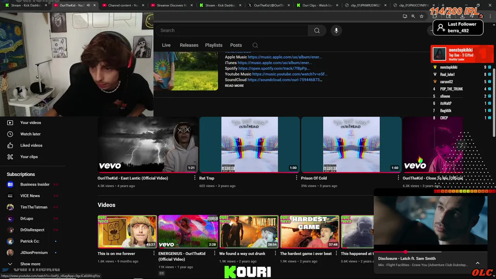496x279 pixels.
Task: Search within the channel using the magnifier
Action: [255, 45]
